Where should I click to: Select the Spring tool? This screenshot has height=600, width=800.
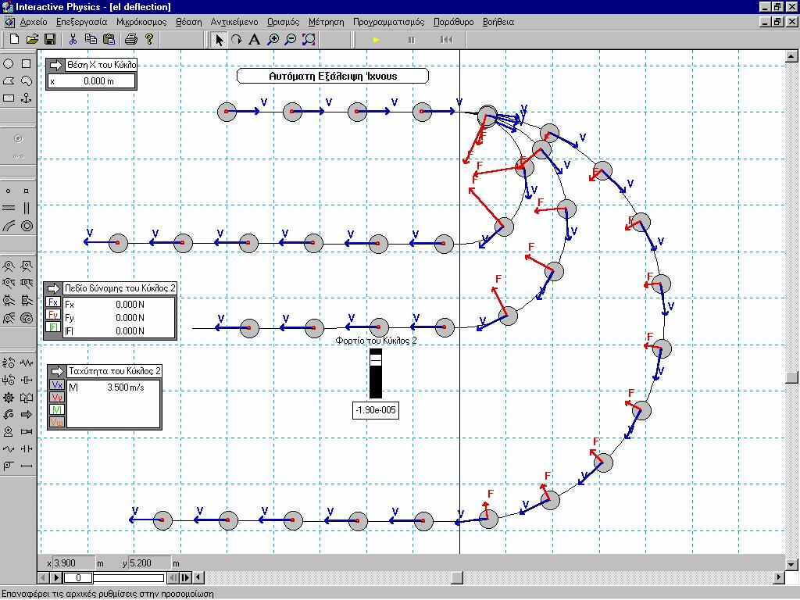[26, 362]
